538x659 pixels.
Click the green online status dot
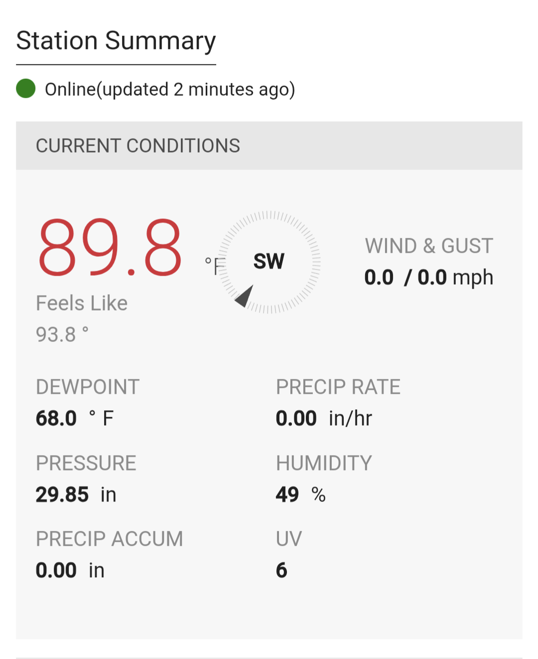(26, 89)
